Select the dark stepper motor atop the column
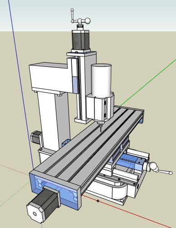 tap(81, 41)
